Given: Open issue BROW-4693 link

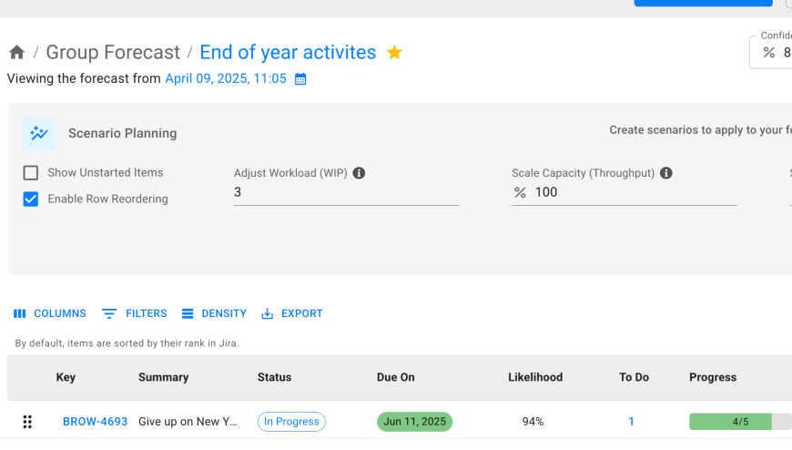Looking at the screenshot, I should coord(95,422).
